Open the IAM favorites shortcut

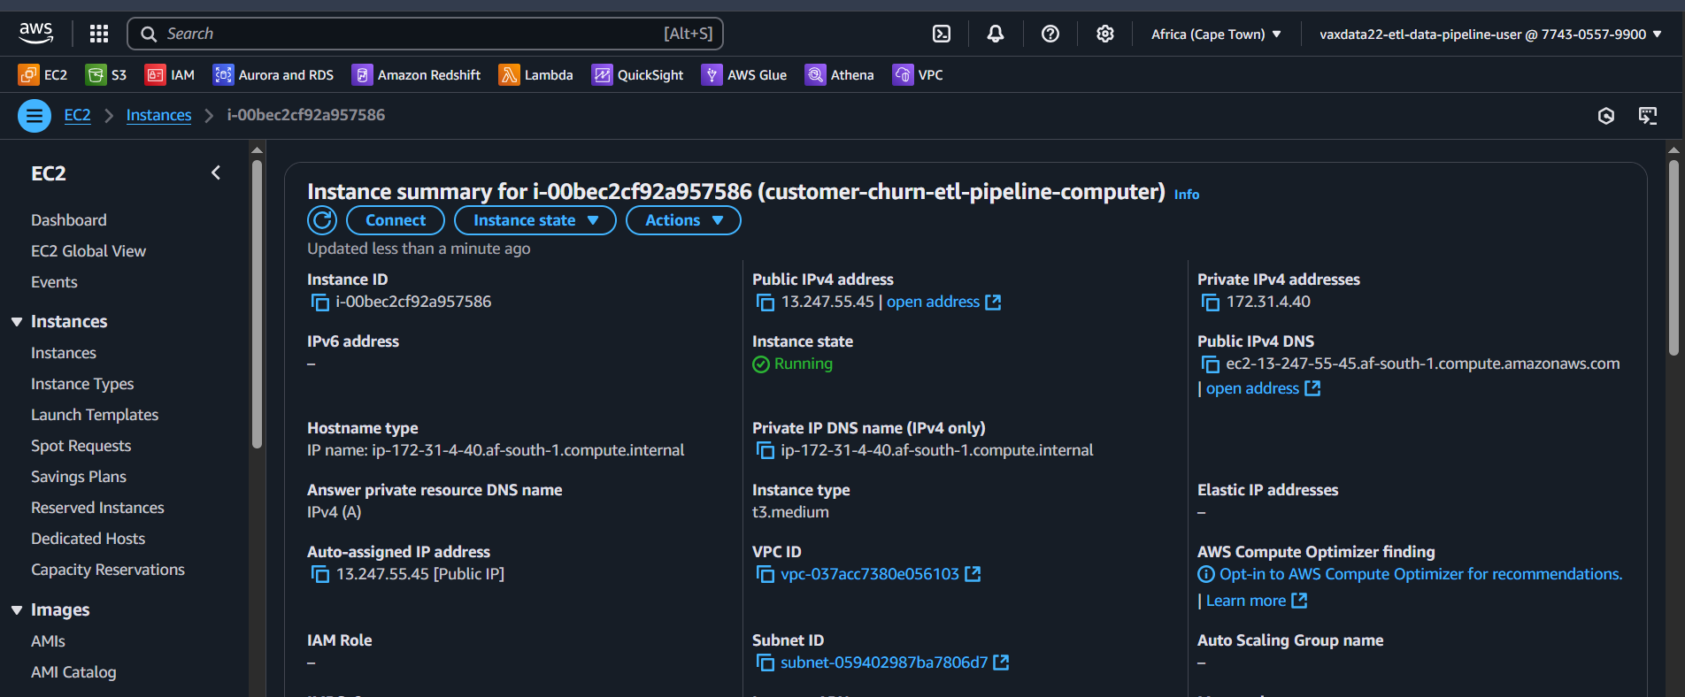coord(170,75)
